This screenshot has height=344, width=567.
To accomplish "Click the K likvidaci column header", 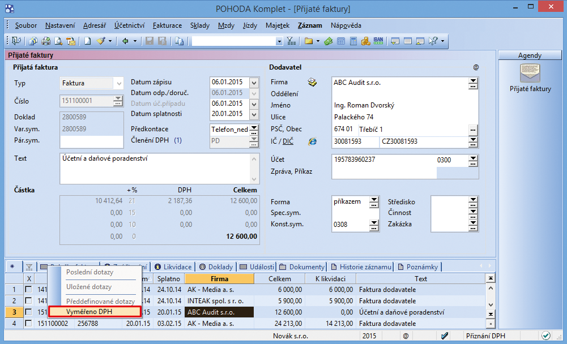I will 330,278.
